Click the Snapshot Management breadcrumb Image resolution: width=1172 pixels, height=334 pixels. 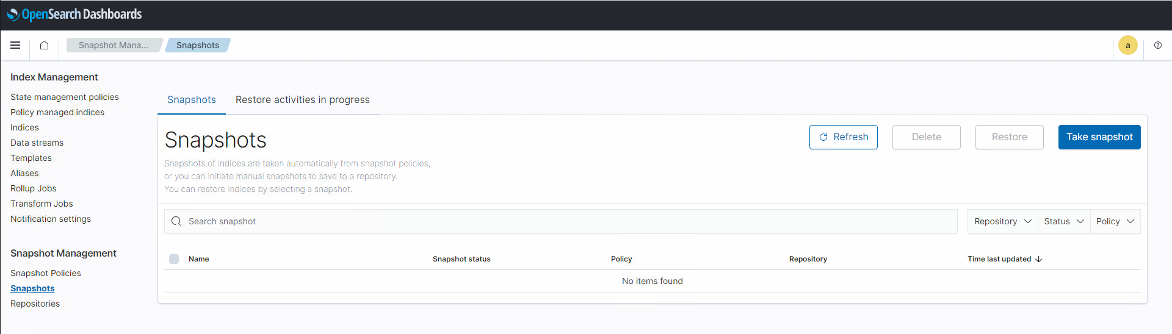(114, 45)
